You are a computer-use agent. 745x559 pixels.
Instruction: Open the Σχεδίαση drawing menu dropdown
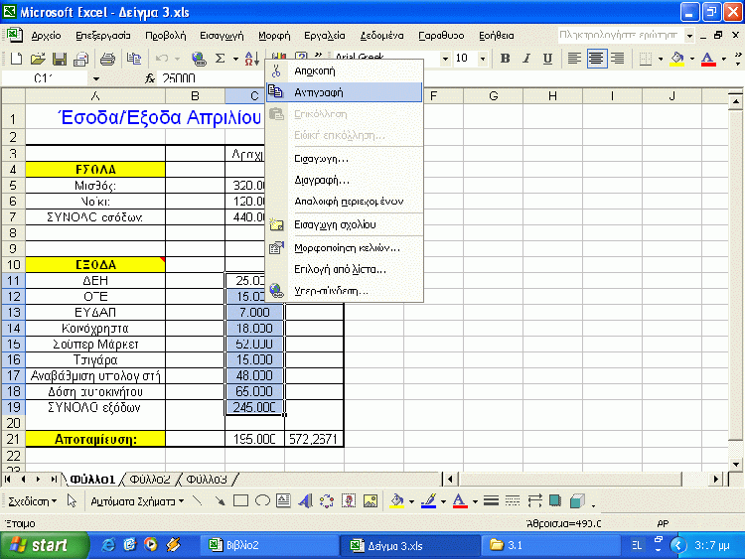(x=33, y=501)
